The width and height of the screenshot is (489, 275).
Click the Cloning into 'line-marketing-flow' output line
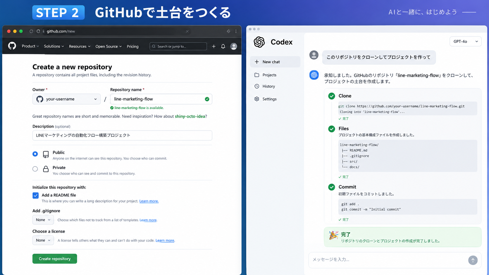tap(372, 112)
